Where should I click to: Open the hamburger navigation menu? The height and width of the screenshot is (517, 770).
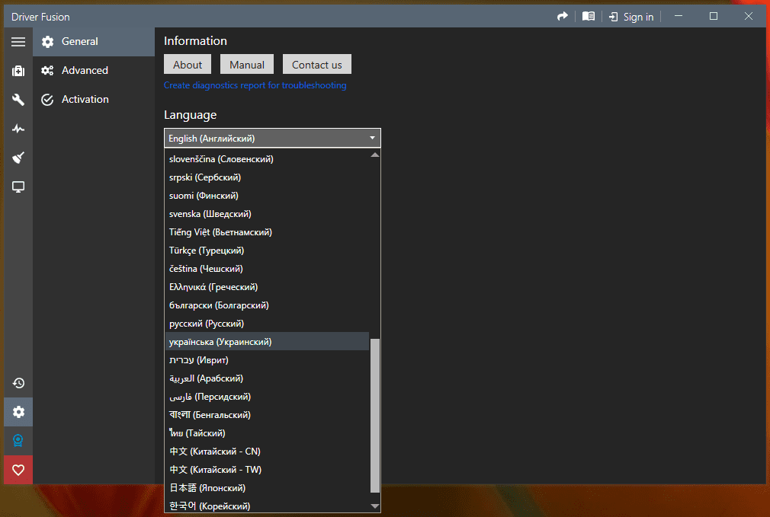[x=18, y=42]
